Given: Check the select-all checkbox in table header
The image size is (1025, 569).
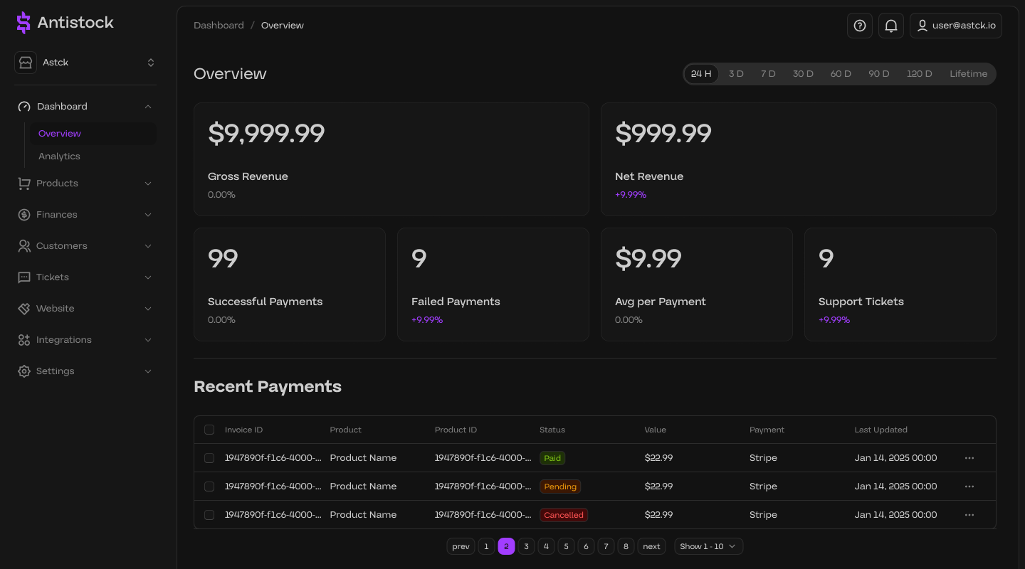Looking at the screenshot, I should coord(209,430).
